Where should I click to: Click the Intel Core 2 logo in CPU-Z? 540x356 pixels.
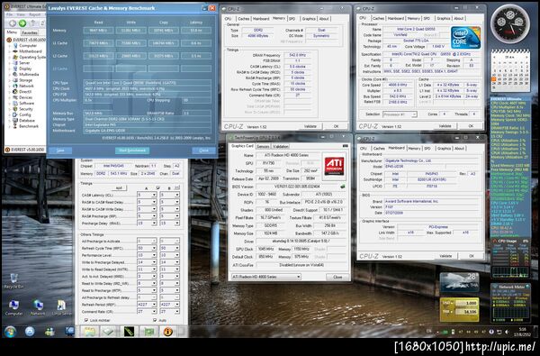tap(465, 38)
